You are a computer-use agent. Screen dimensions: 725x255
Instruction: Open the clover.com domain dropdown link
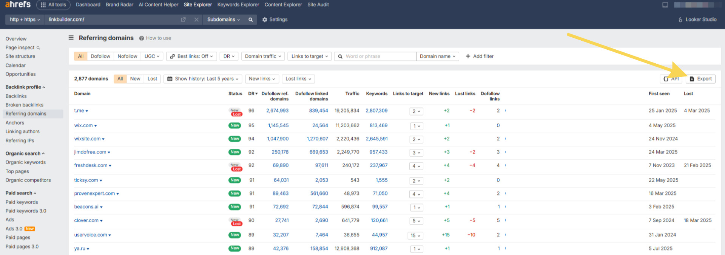(88, 221)
